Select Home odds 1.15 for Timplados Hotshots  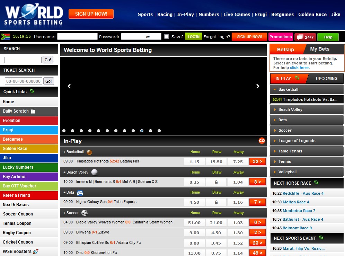point(194,162)
